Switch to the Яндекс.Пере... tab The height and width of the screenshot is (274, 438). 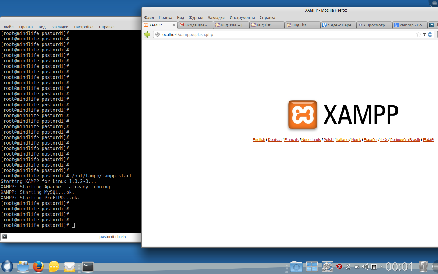coord(338,25)
